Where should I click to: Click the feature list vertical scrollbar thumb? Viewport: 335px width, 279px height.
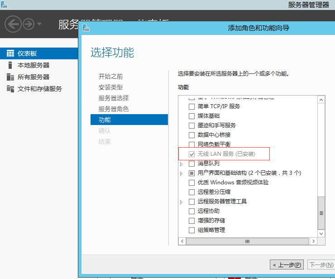(x=321, y=213)
